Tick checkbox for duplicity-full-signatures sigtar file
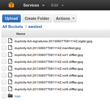 tap(4, 41)
